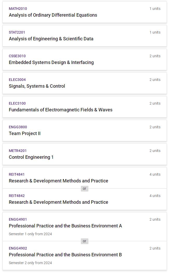169x280 pixels.
Task: Click the METR4201 course code
Action: coord(18,151)
